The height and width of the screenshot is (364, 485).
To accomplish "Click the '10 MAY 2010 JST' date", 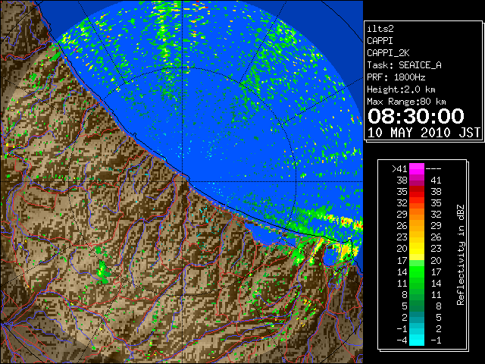I will (424, 133).
